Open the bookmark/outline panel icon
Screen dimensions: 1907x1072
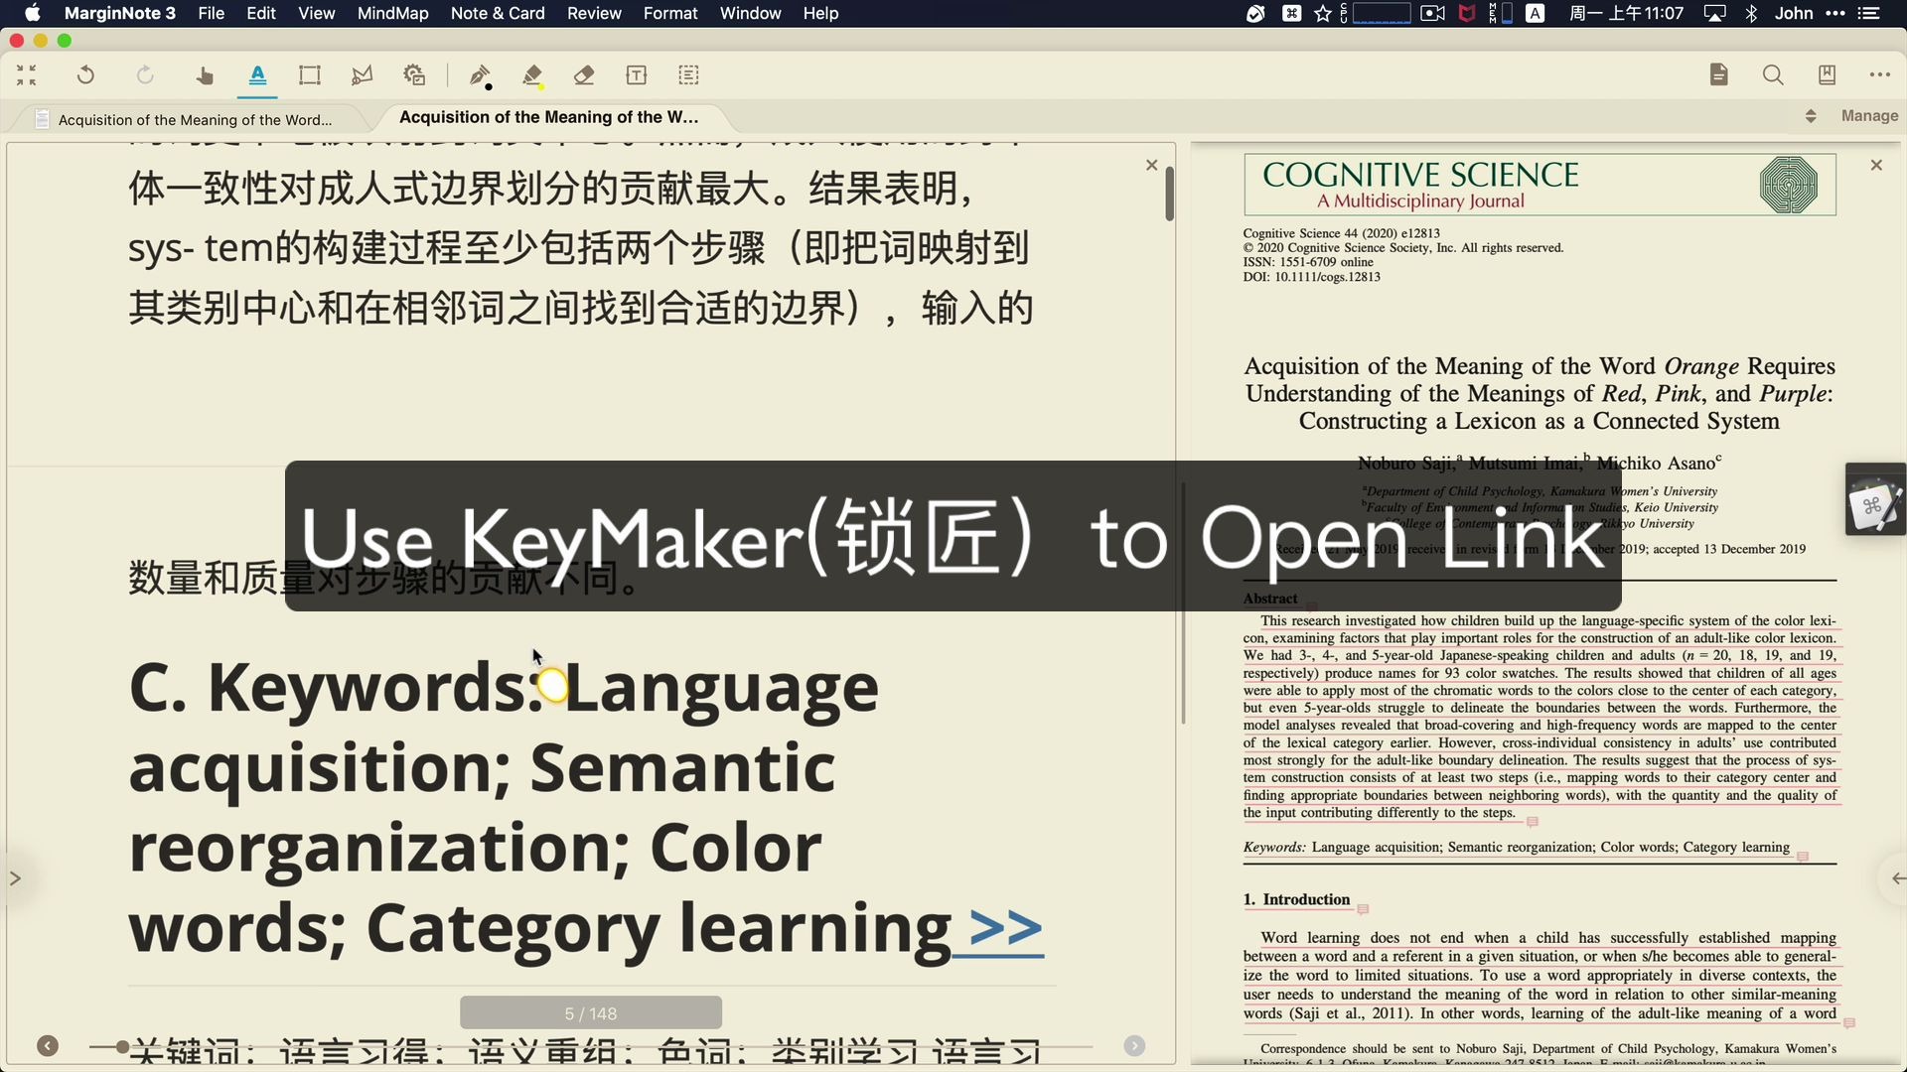pyautogui.click(x=1828, y=74)
